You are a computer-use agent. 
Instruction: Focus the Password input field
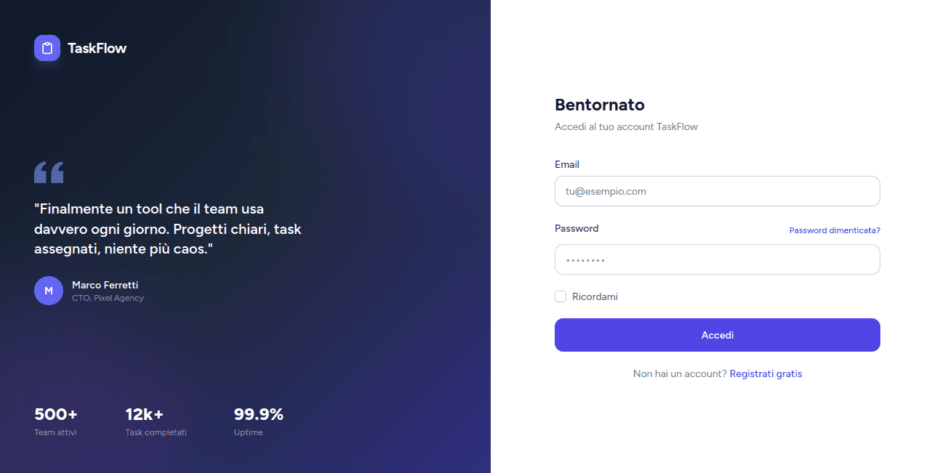tap(718, 259)
